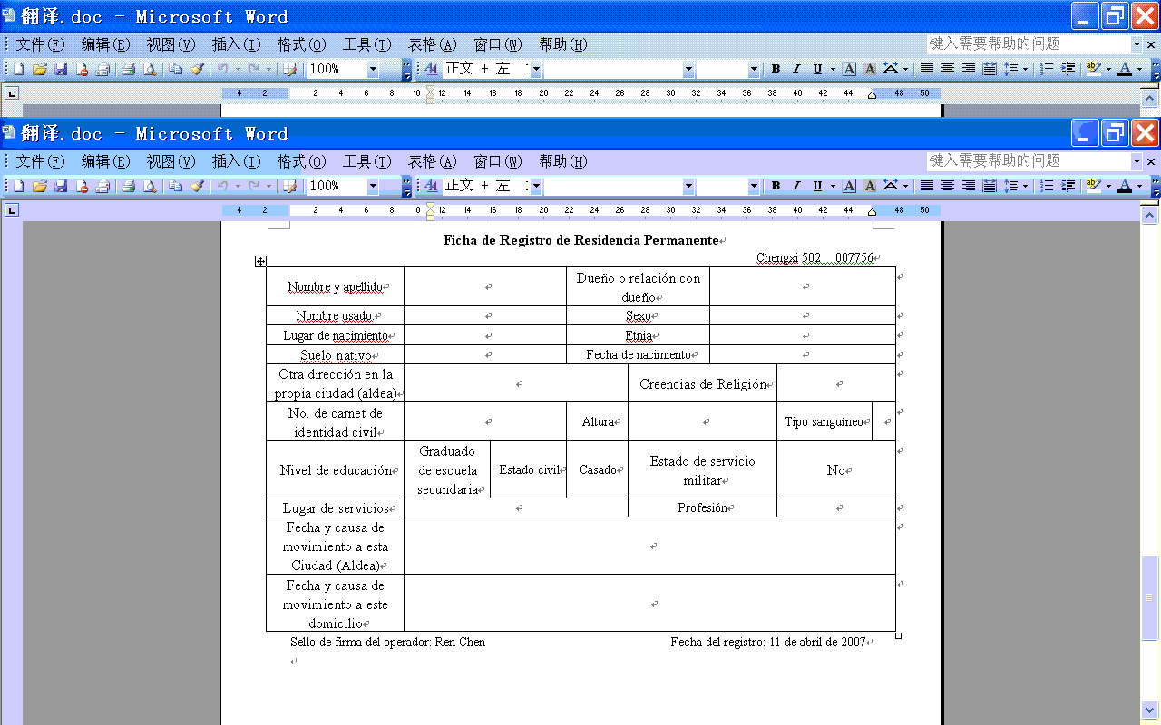Click the cell next to "Nombre y apellido"

(x=485, y=286)
